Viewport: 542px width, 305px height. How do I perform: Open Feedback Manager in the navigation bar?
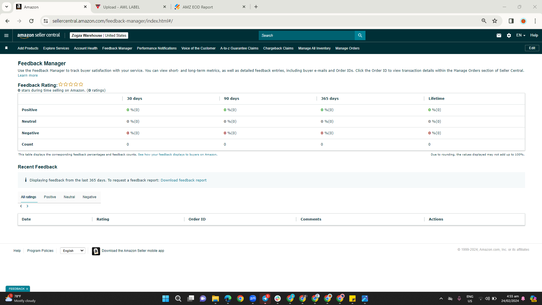pos(117,48)
